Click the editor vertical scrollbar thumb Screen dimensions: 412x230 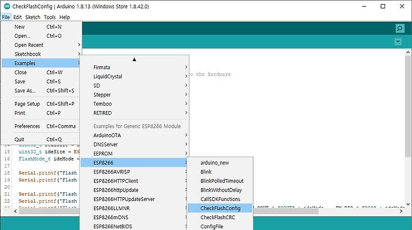[x=408, y=106]
